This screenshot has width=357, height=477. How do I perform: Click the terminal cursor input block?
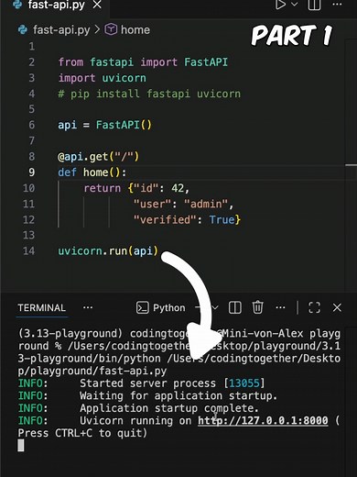tap(21, 446)
